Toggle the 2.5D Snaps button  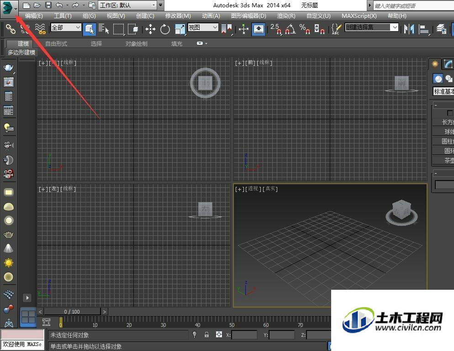275,29
